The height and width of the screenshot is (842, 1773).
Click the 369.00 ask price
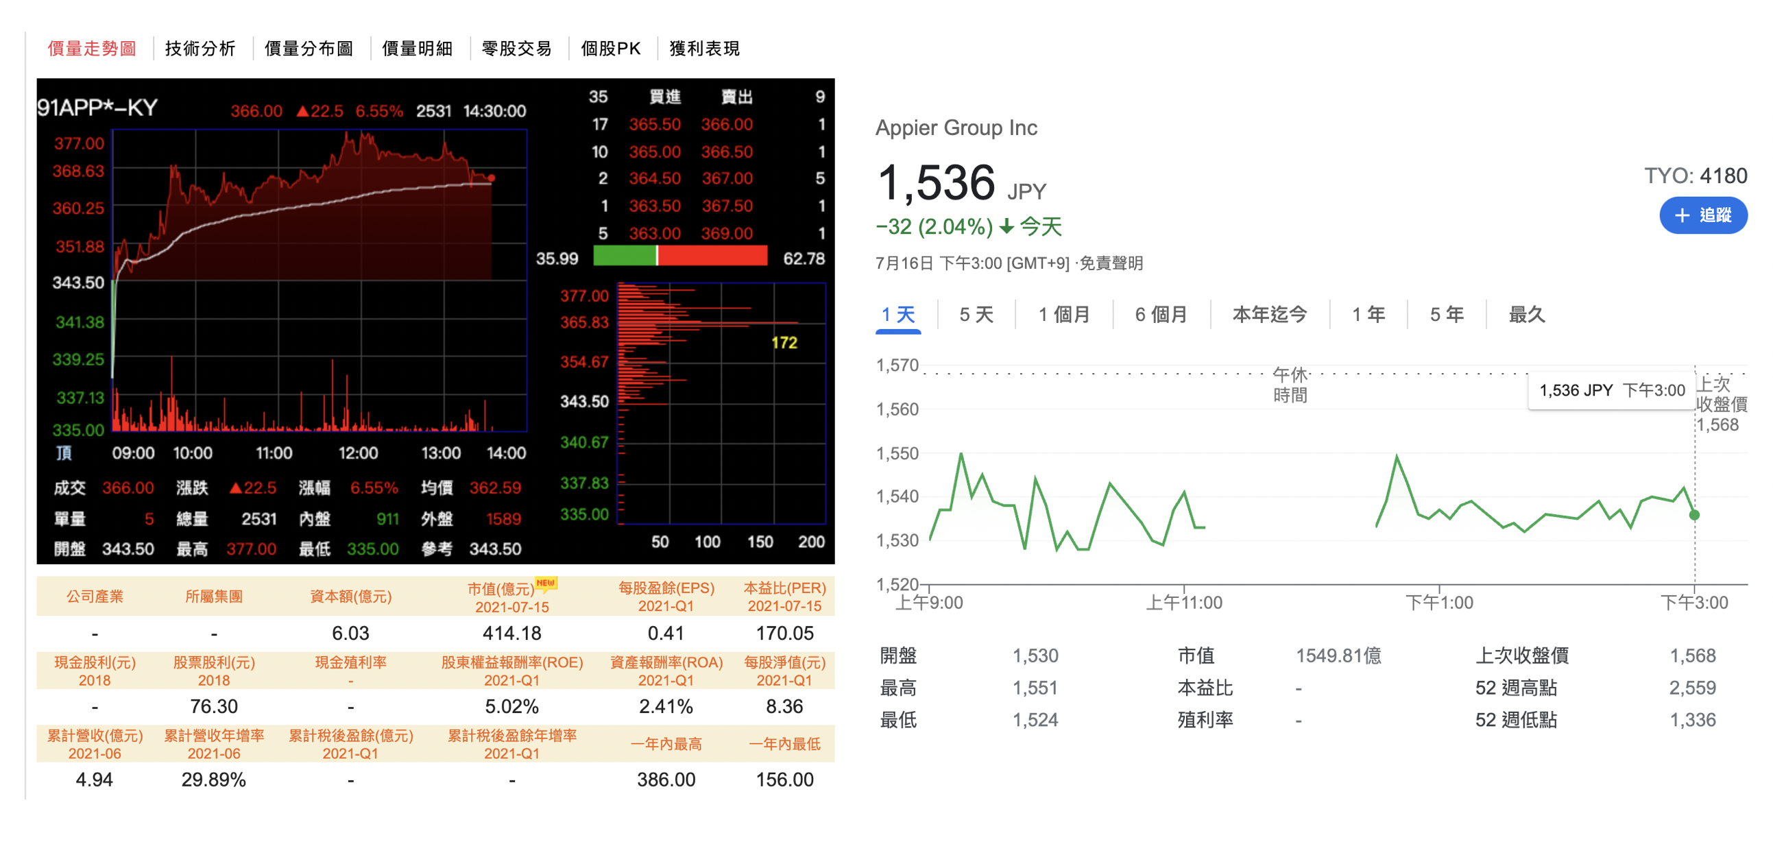(727, 234)
